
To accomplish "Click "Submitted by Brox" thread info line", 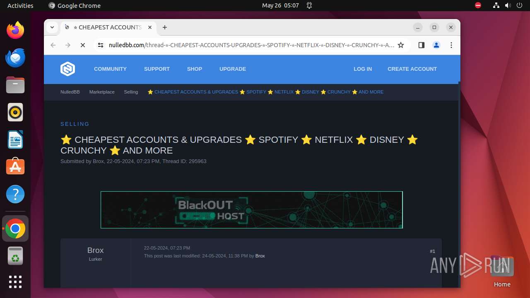I will tap(133, 161).
